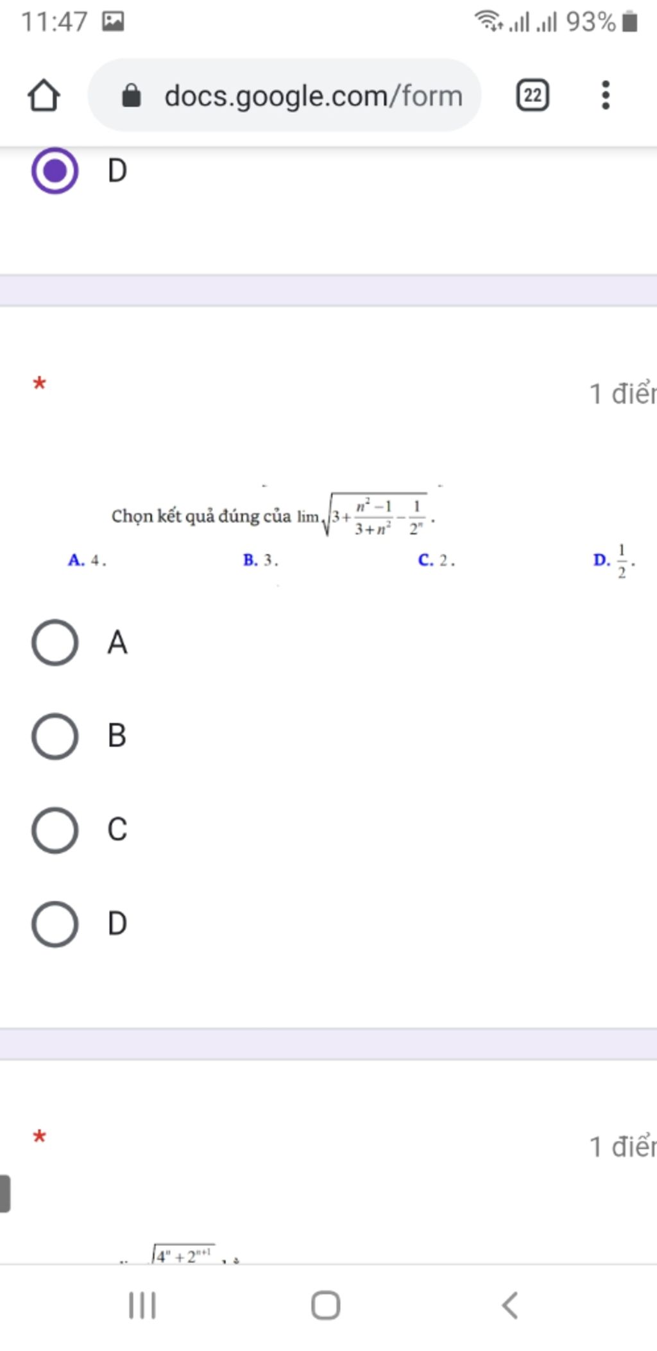Tap the docs.google.com/form address bar
The image size is (657, 1351).
coord(284,95)
